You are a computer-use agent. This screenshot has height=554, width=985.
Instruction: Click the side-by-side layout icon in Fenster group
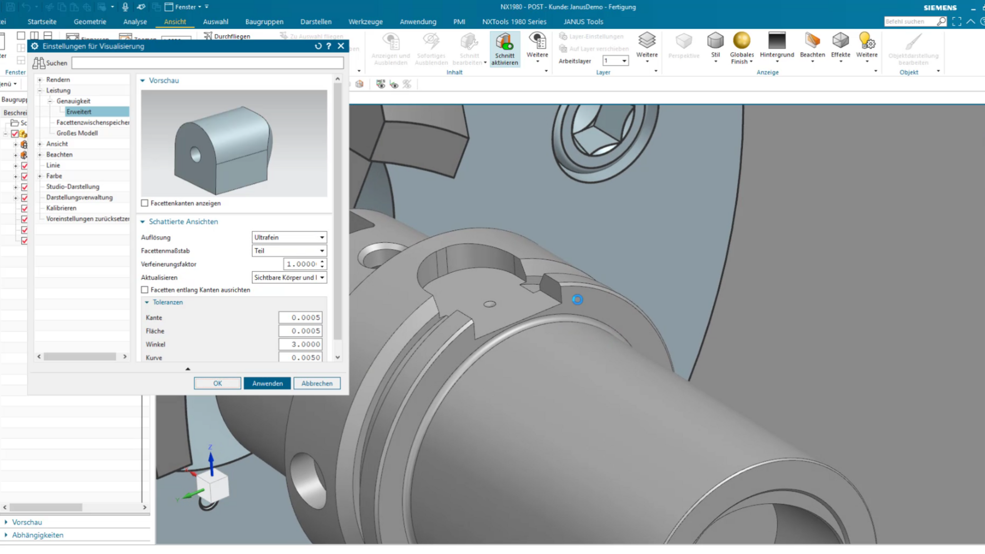click(34, 36)
